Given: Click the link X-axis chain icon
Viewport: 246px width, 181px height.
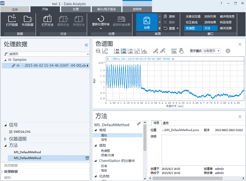Looking at the screenshot, I should click(155, 51).
